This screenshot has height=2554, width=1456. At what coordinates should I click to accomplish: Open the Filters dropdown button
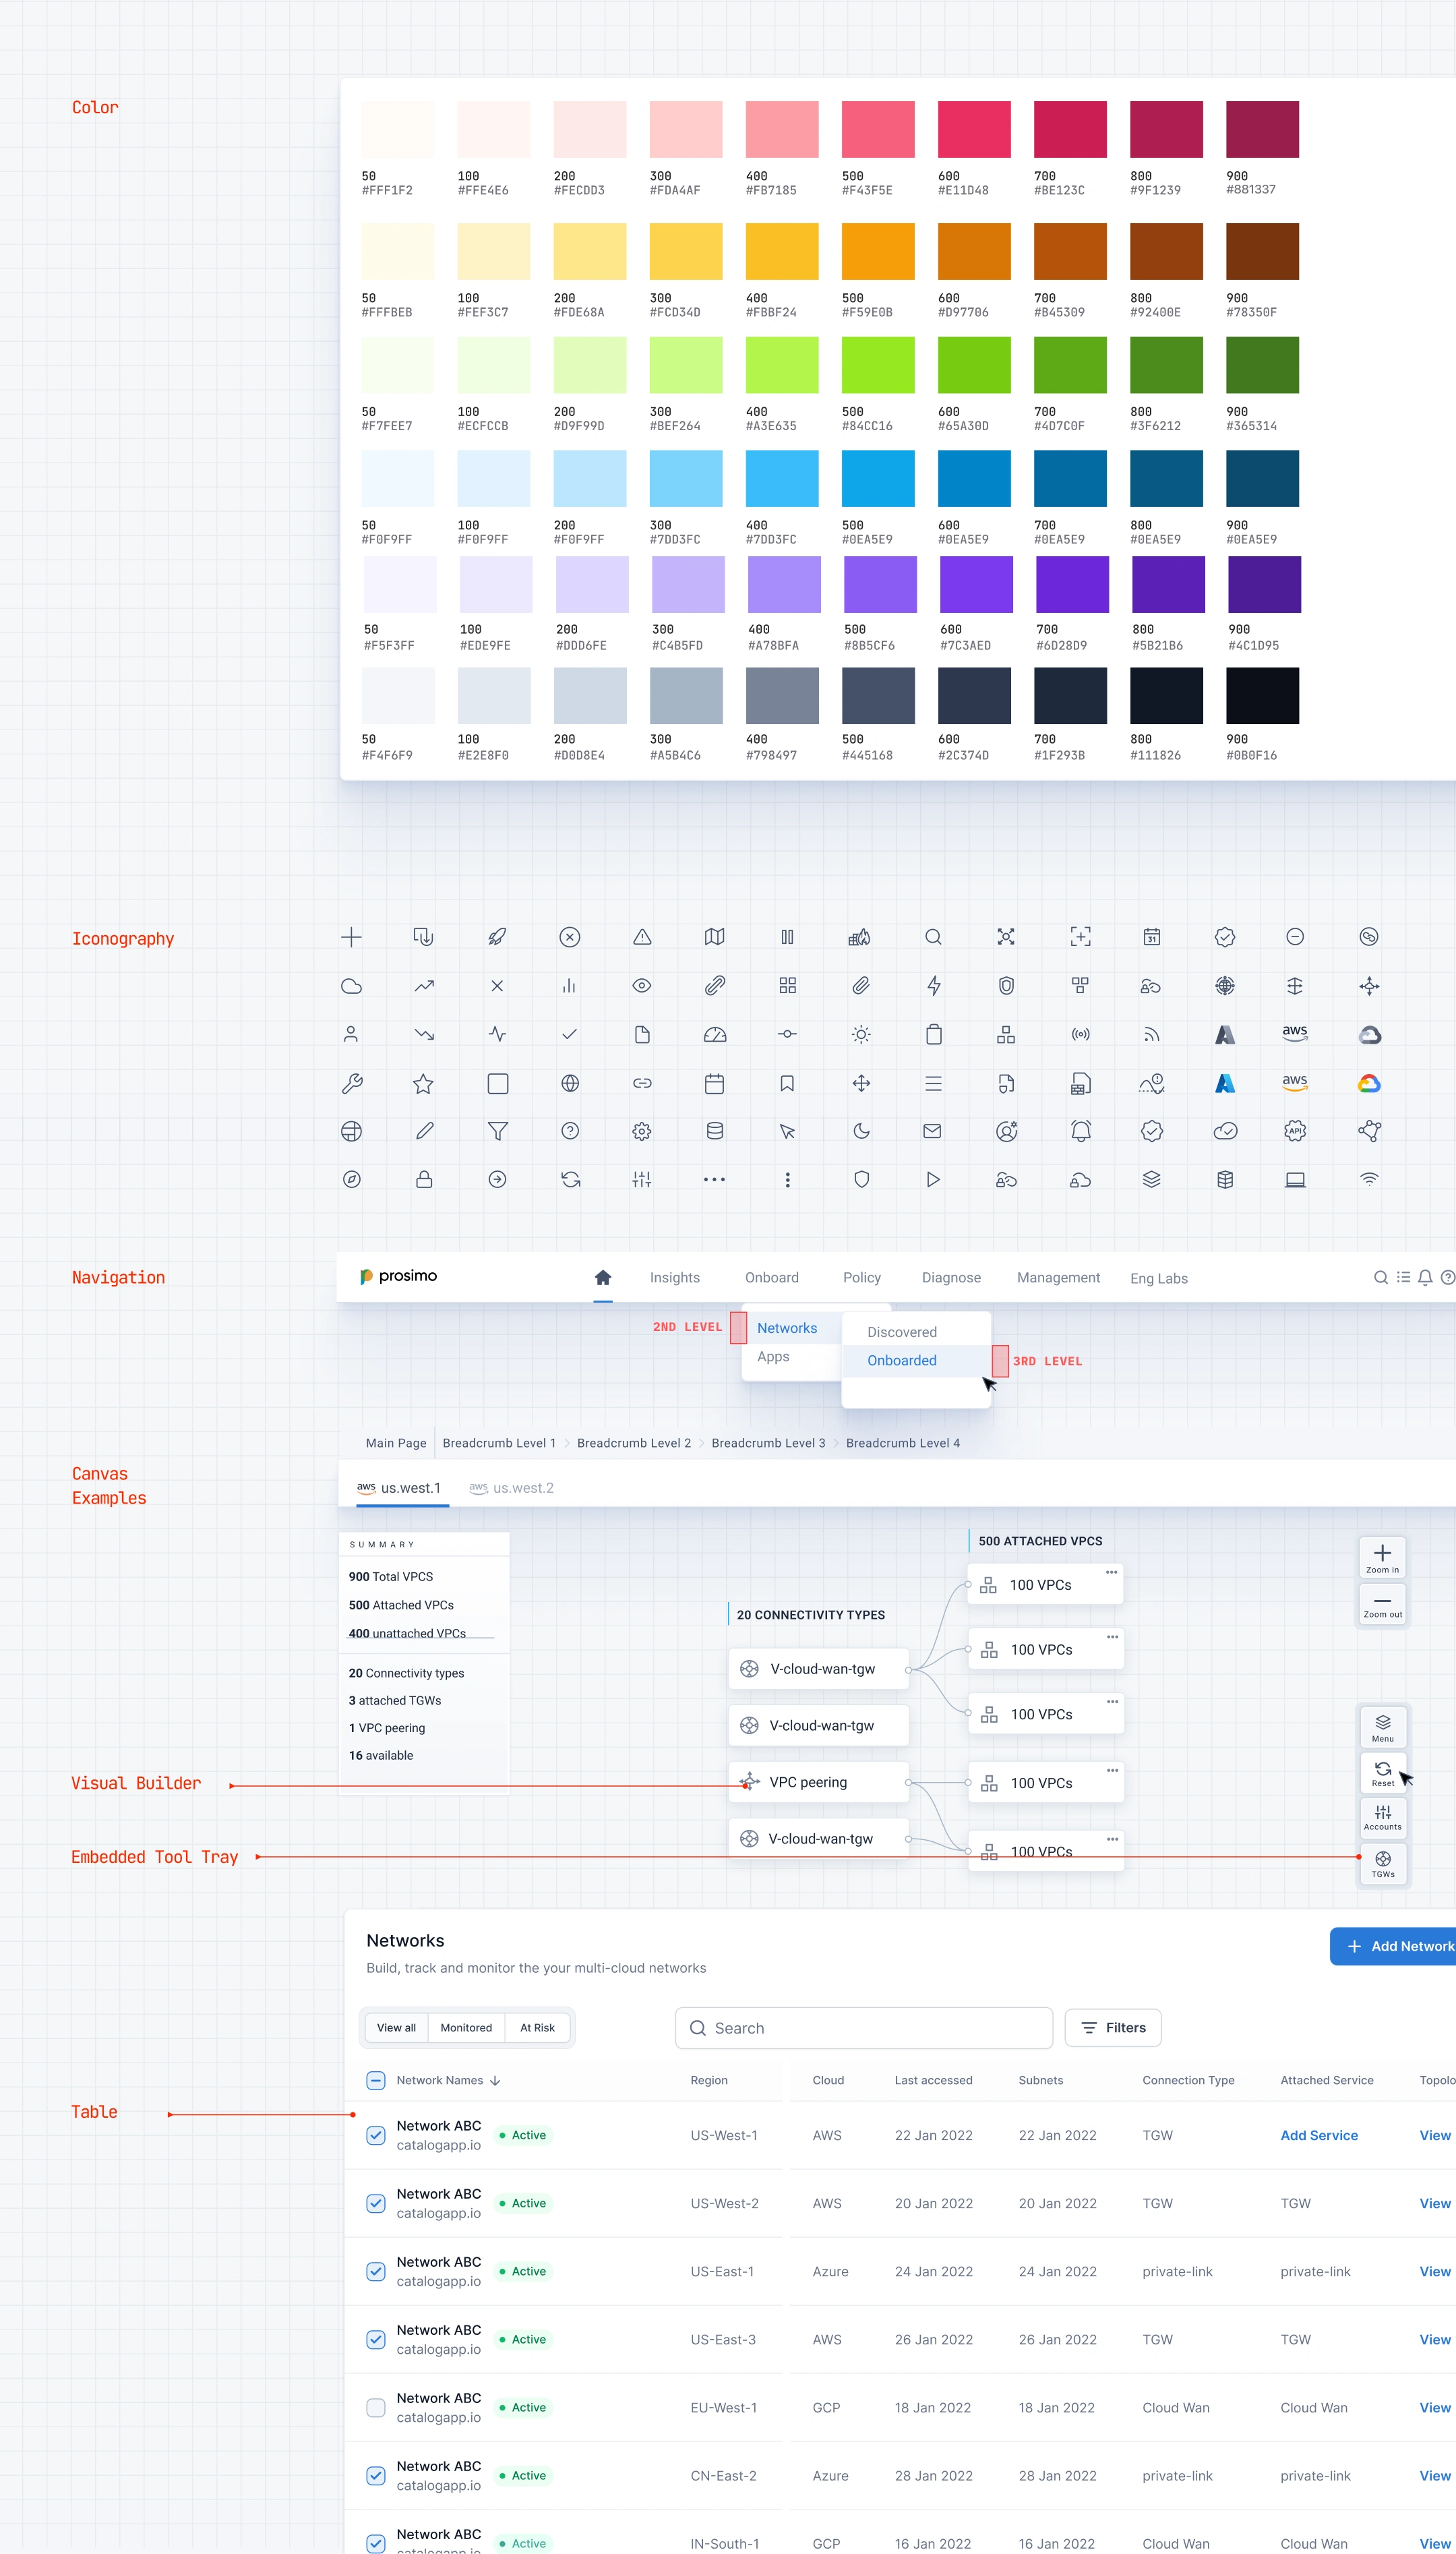pyautogui.click(x=1112, y=2027)
